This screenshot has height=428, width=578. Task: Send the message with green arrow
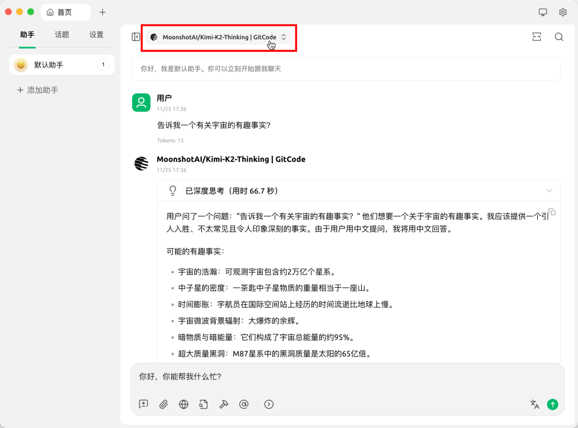coord(552,404)
